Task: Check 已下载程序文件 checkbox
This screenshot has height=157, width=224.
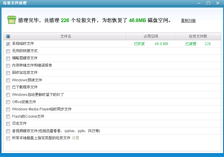Action: [x=8, y=87]
